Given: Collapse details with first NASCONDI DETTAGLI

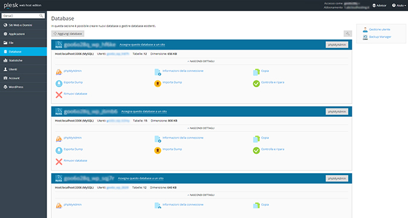Looking at the screenshot, I should 201,61.
